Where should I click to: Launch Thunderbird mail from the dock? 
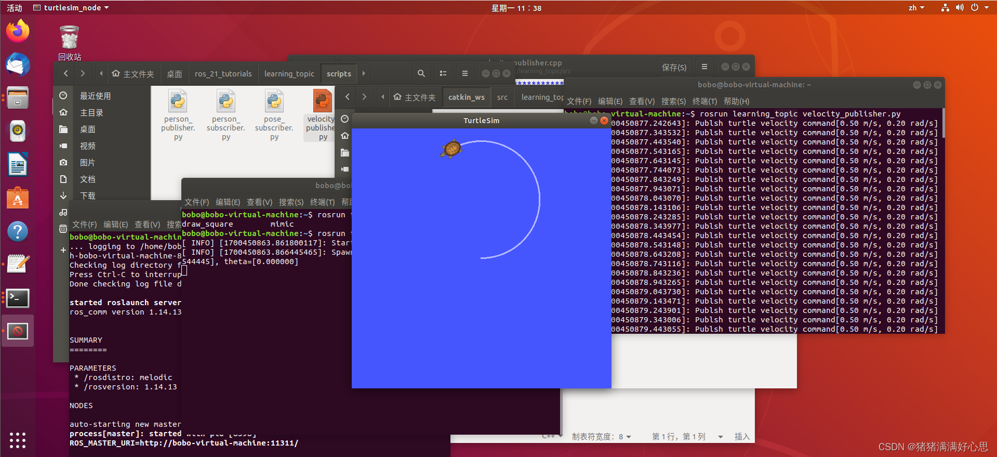18,64
